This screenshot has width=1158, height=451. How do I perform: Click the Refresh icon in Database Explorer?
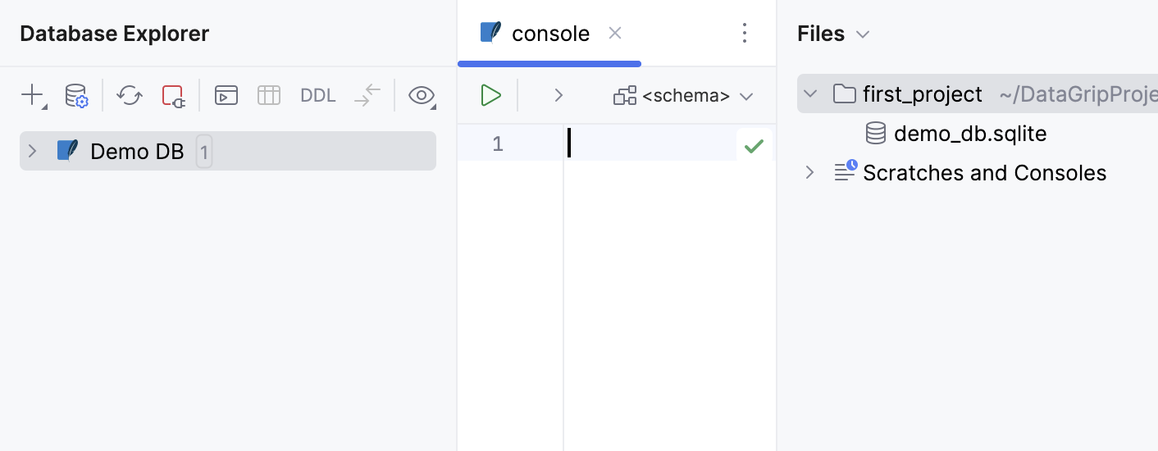pyautogui.click(x=130, y=95)
